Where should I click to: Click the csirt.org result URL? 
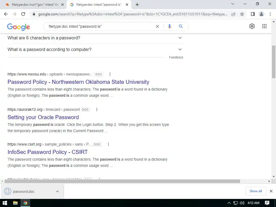pos(49,144)
